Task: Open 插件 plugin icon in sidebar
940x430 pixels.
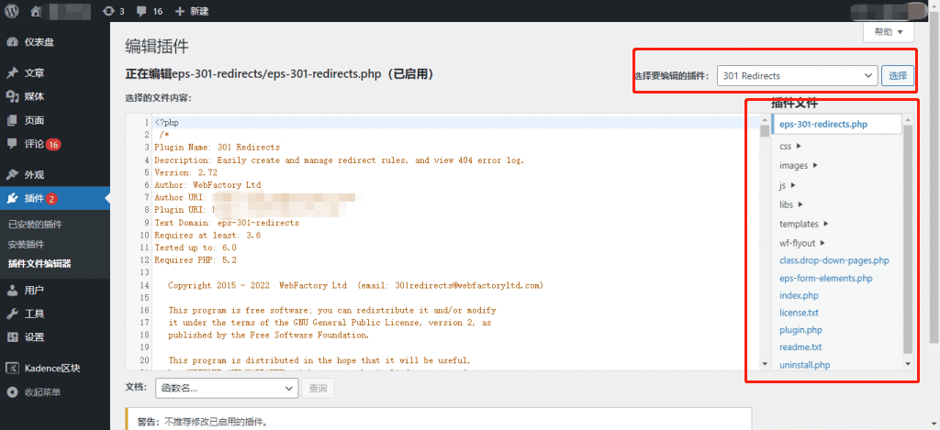Action: click(12, 198)
